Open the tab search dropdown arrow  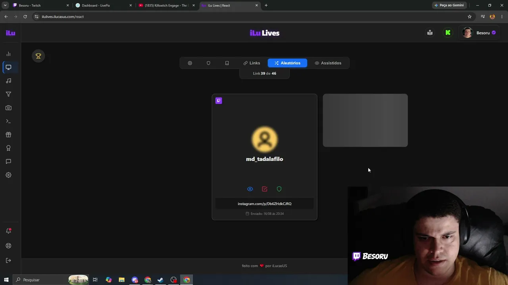[x=5, y=6]
